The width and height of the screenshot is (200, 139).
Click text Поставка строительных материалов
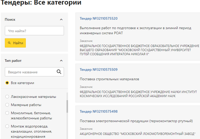click(x=109, y=79)
